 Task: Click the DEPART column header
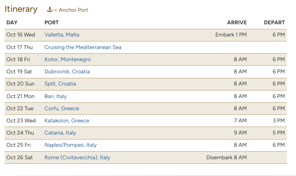point(274,22)
